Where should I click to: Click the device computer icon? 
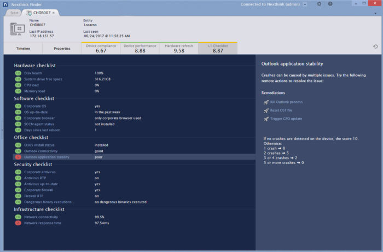(18, 29)
